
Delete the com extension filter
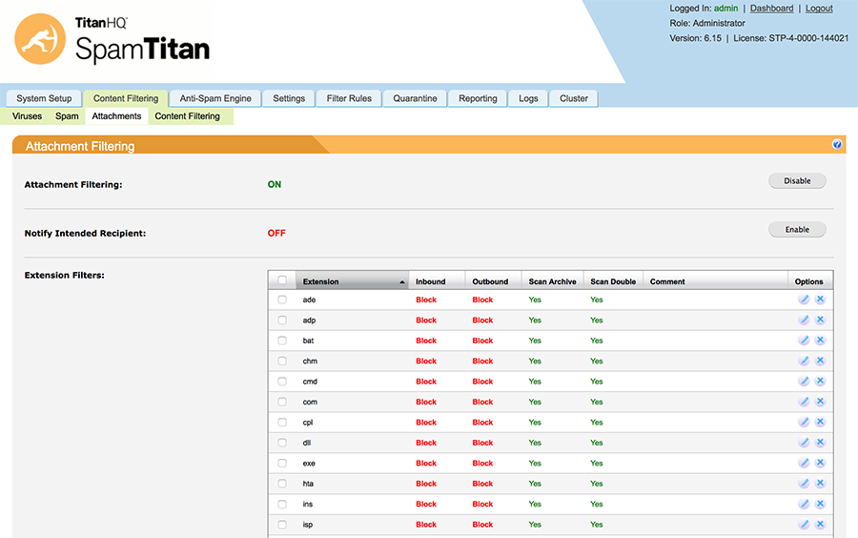820,402
